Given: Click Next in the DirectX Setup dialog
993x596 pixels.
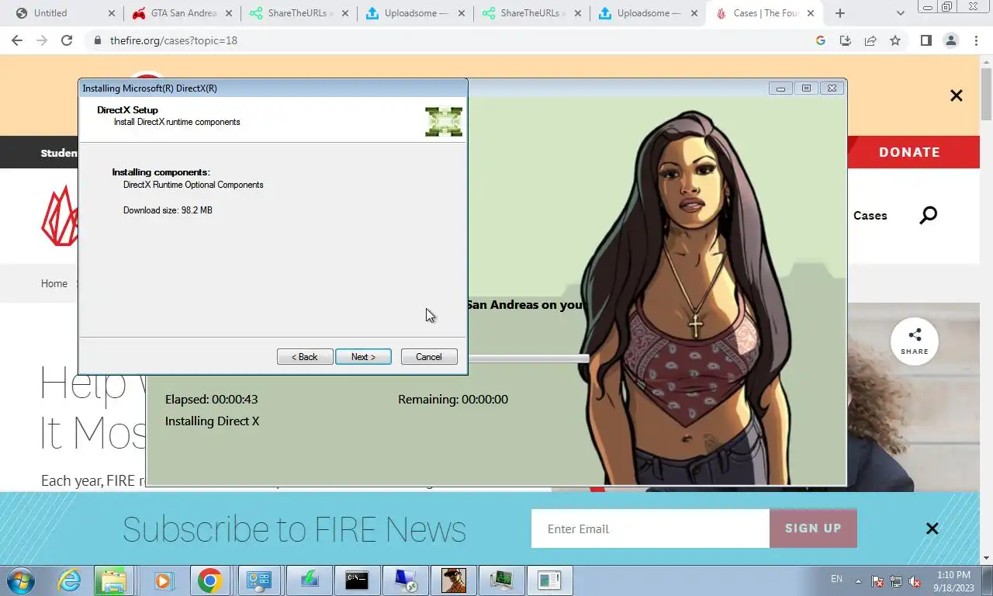Looking at the screenshot, I should click(363, 357).
